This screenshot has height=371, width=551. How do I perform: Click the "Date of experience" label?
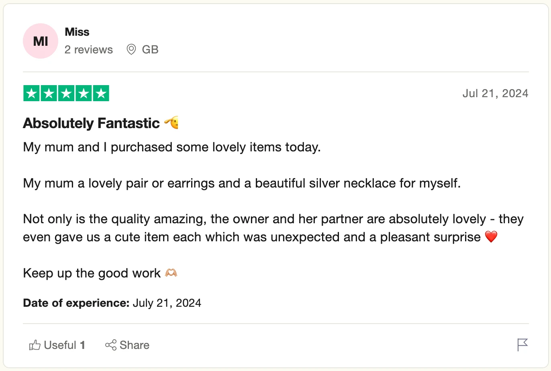pyautogui.click(x=76, y=303)
